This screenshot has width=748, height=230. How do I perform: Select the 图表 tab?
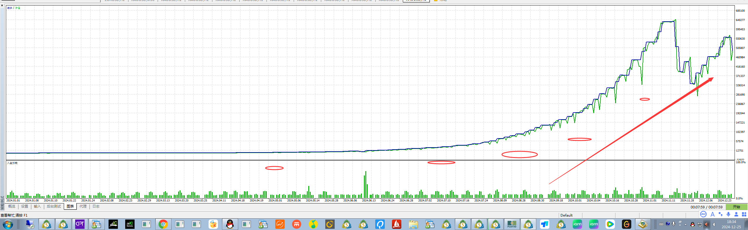click(70, 206)
